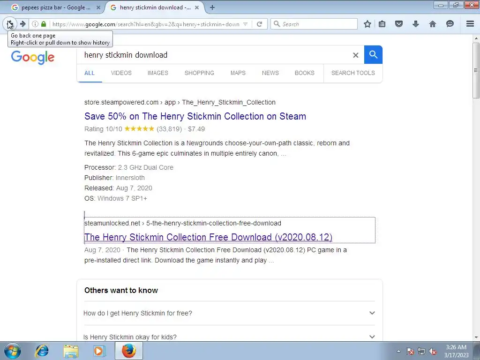View connection security via the green padlock
The image size is (480, 360).
click(44, 24)
